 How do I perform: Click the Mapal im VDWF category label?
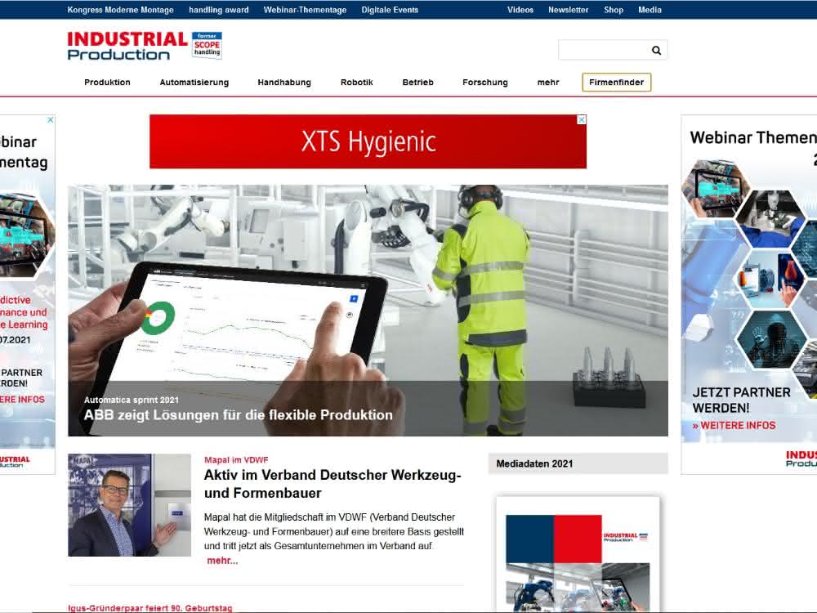[x=236, y=459]
